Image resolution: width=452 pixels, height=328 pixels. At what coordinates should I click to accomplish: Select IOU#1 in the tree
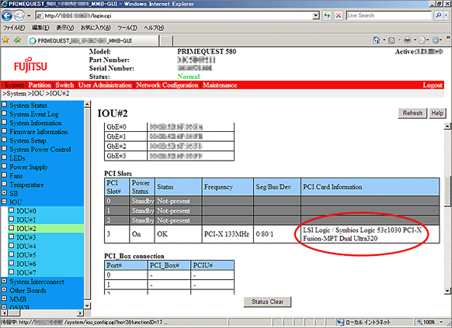26,219
